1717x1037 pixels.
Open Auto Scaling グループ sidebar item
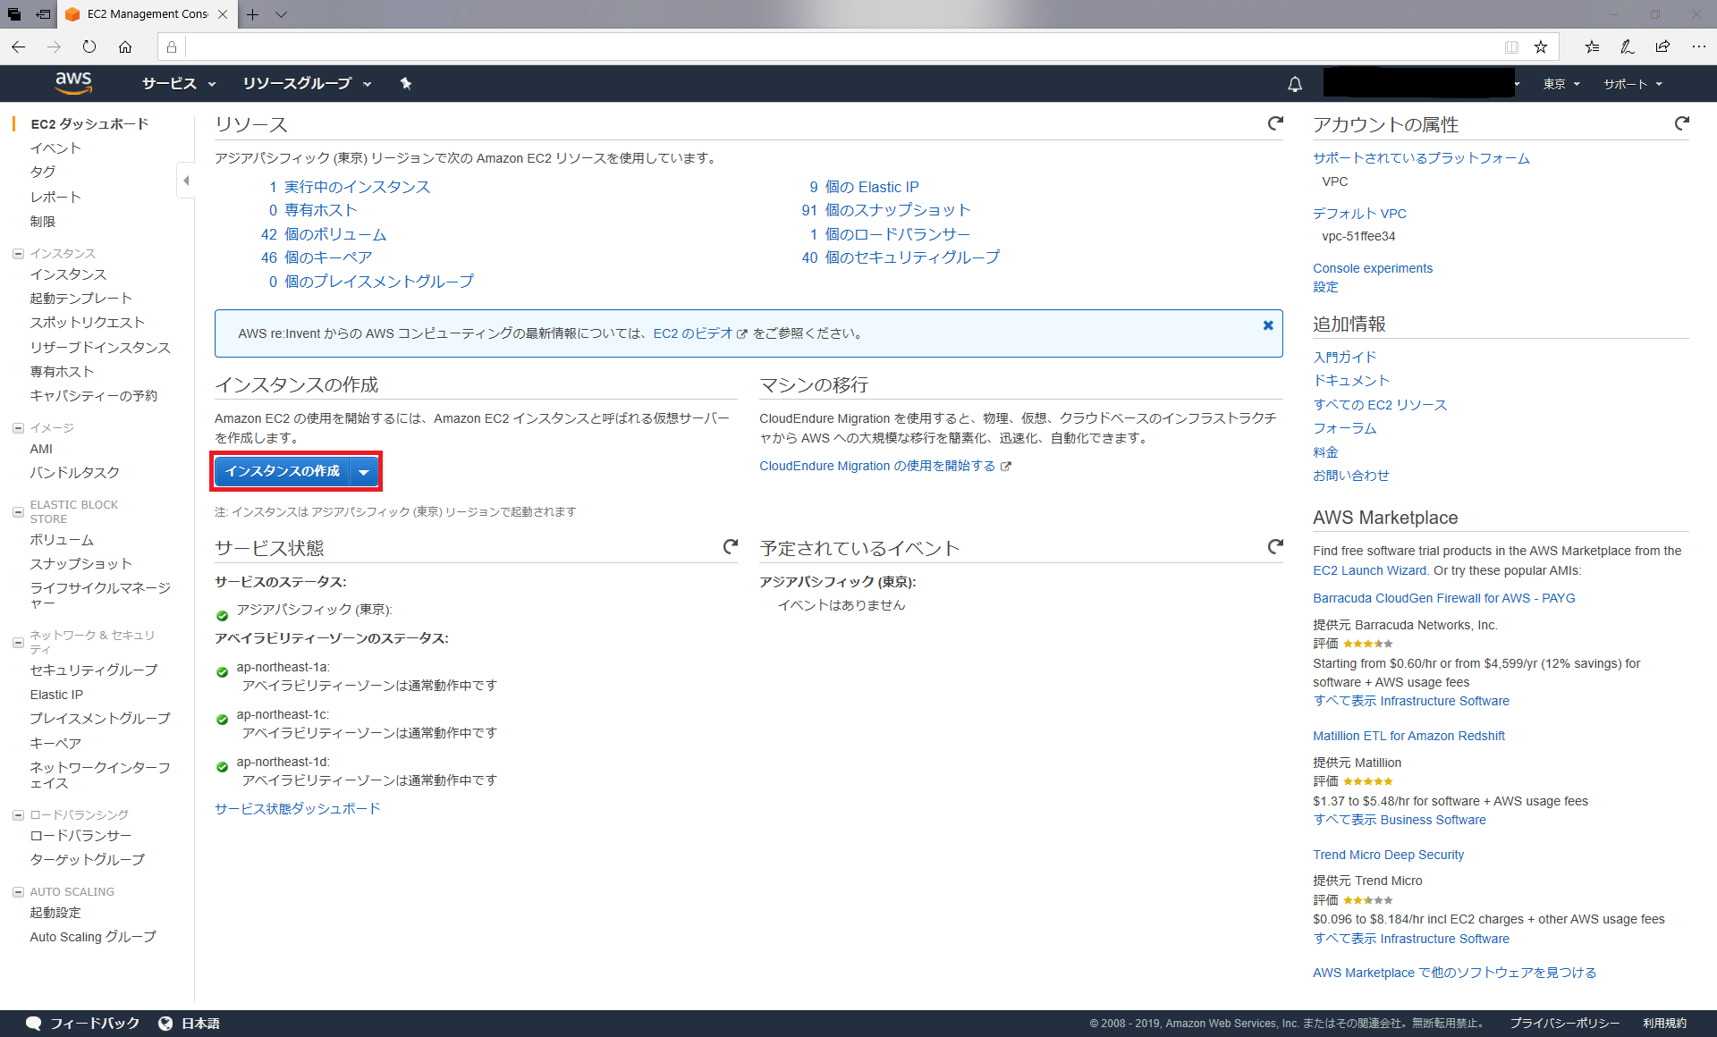[x=93, y=937]
